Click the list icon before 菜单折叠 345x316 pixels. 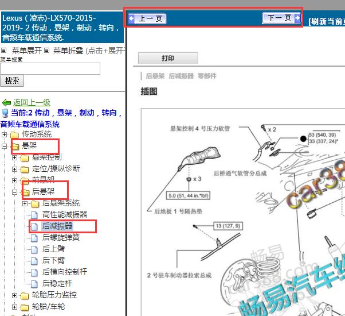point(46,51)
